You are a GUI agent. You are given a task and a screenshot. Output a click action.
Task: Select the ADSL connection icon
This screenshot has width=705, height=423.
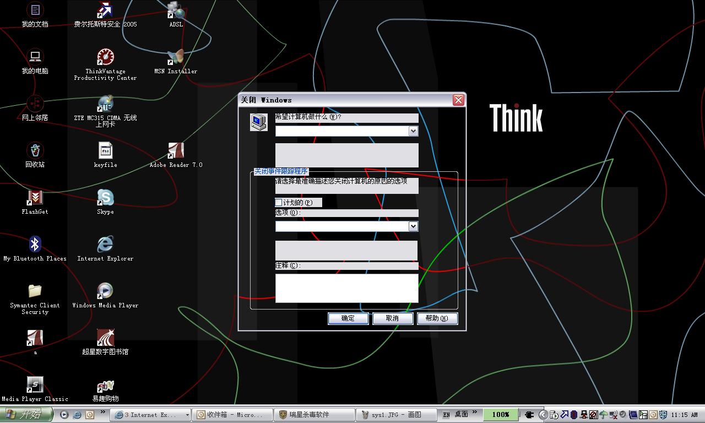coord(176,15)
